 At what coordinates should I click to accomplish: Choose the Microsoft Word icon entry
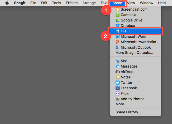(118, 37)
